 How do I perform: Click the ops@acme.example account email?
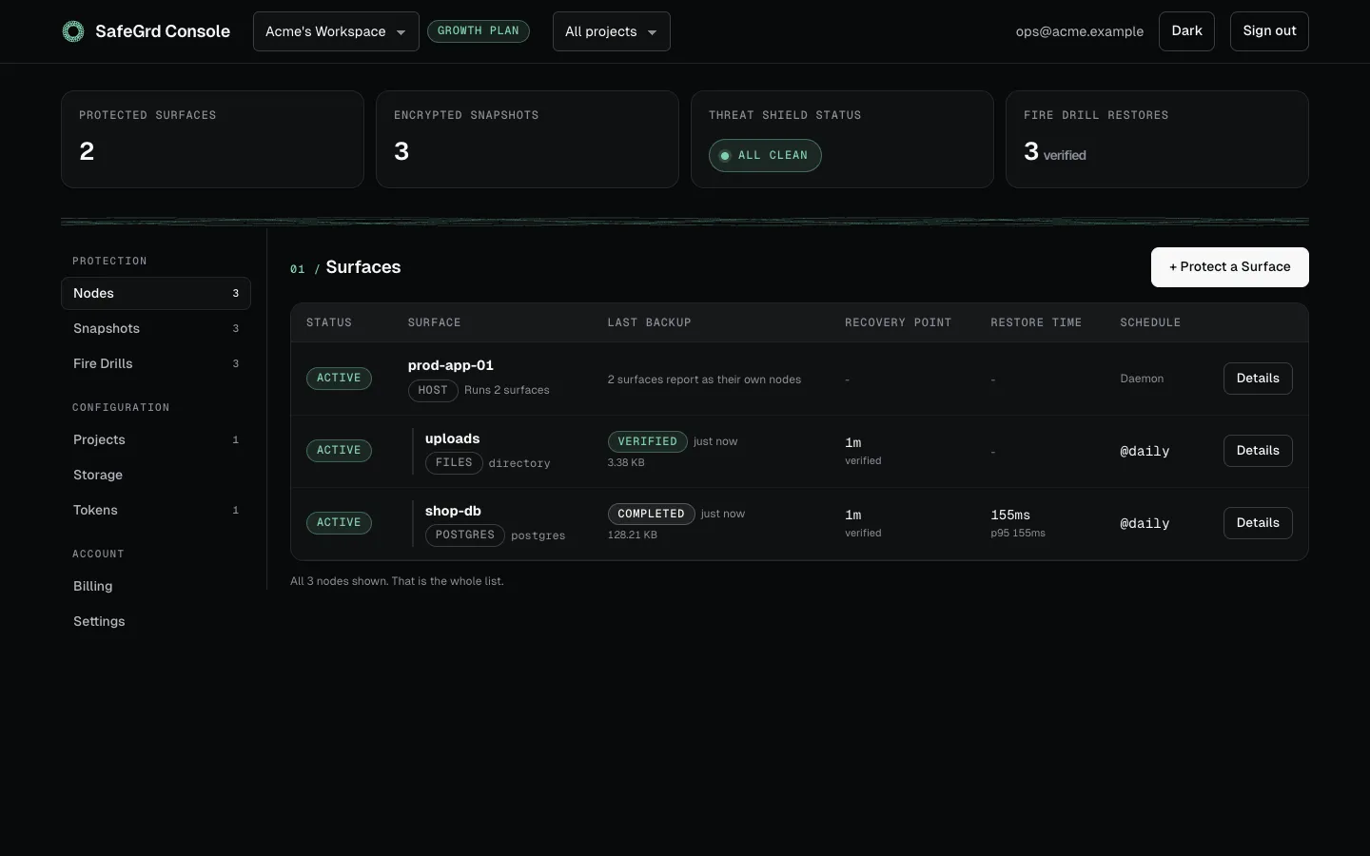tap(1080, 31)
